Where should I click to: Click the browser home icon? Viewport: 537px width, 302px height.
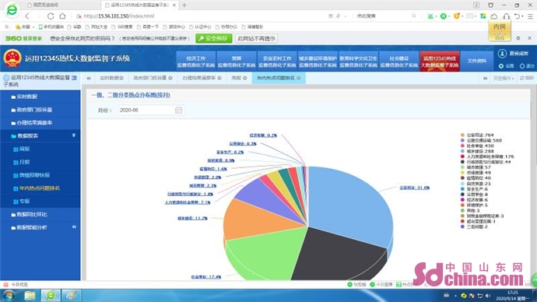(x=62, y=16)
